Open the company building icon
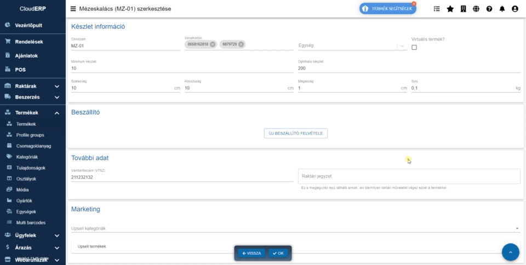526x265 pixels. pyautogui.click(x=464, y=9)
